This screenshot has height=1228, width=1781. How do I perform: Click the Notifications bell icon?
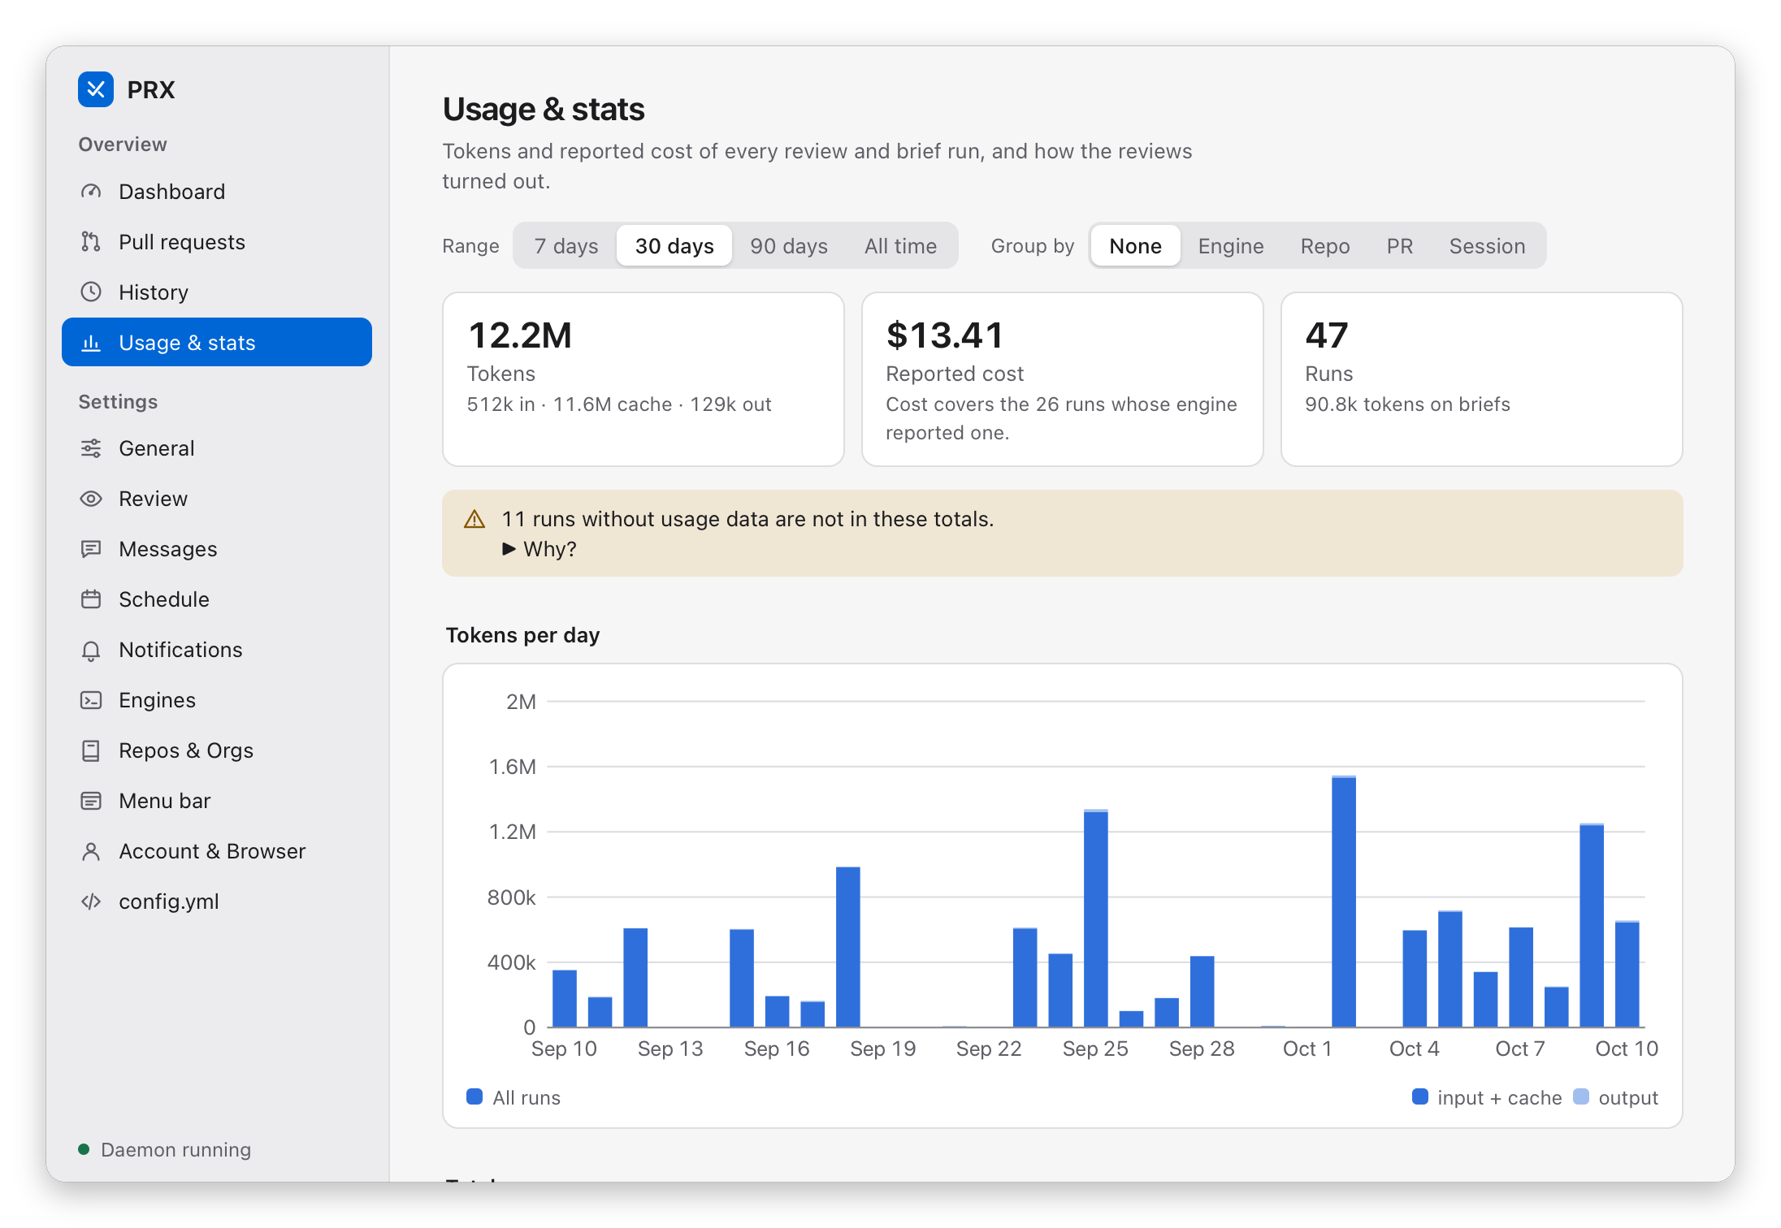91,650
